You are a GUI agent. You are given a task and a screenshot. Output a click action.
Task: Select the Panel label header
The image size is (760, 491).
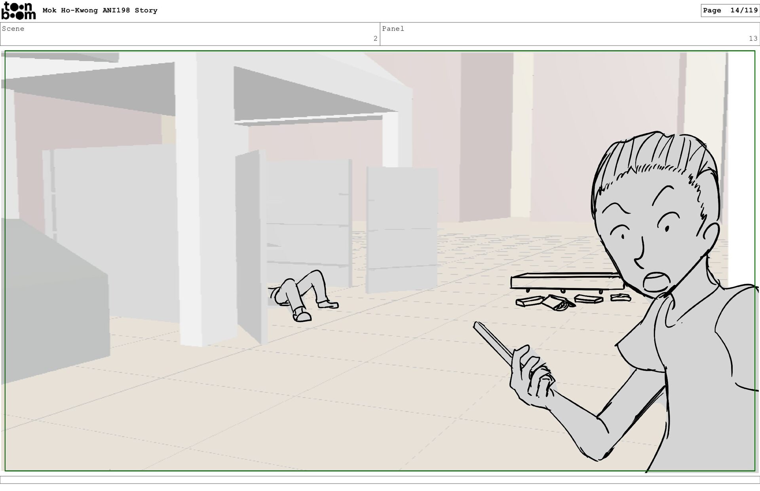pyautogui.click(x=393, y=29)
